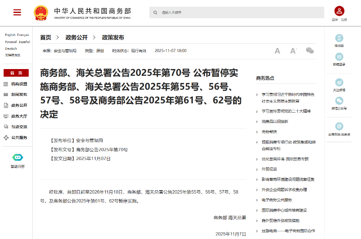This screenshot has width=361, height=239.
Task: Select the red 首页 sidebar button
Action: (16, 73)
